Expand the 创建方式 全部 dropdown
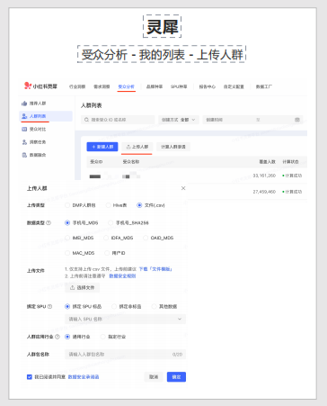This screenshot has height=406, width=327. click(179, 120)
